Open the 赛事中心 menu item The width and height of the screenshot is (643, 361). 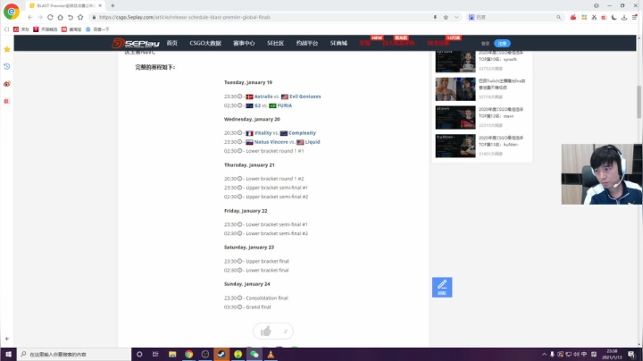(244, 43)
